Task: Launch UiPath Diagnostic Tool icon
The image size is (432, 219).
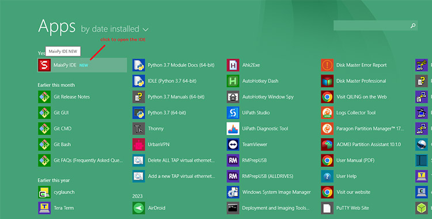Action: (x=233, y=129)
